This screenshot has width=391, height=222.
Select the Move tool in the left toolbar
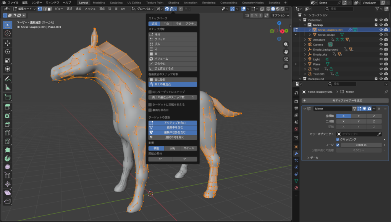8,43
